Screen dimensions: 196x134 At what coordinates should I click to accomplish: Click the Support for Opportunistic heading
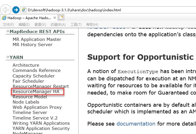pyautogui.click(x=140, y=57)
